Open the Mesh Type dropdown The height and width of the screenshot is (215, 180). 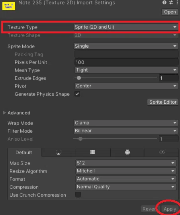tap(126, 70)
